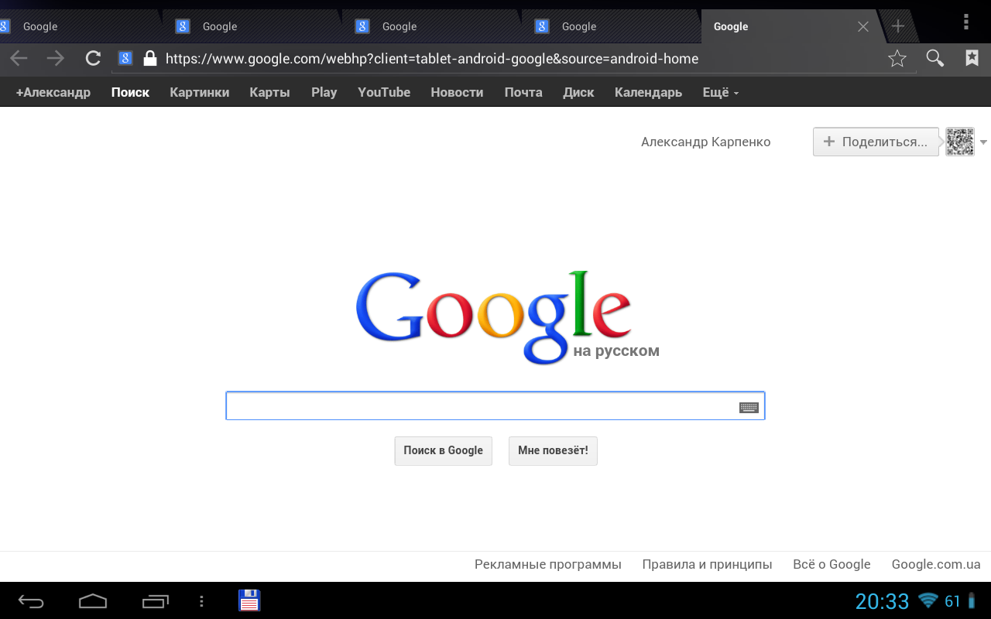Click the on-screen keyboard icon in search box
The height and width of the screenshot is (619, 991).
point(749,407)
